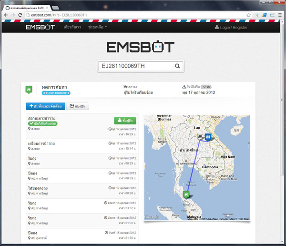Click the date พุธ 17 ตุลาคม 2012 in the header
This screenshot has height=246, width=286.
point(199,92)
